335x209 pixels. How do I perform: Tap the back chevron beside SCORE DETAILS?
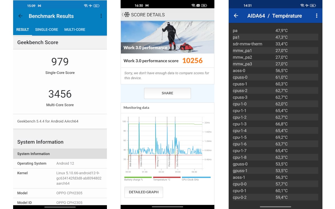click(x=122, y=15)
